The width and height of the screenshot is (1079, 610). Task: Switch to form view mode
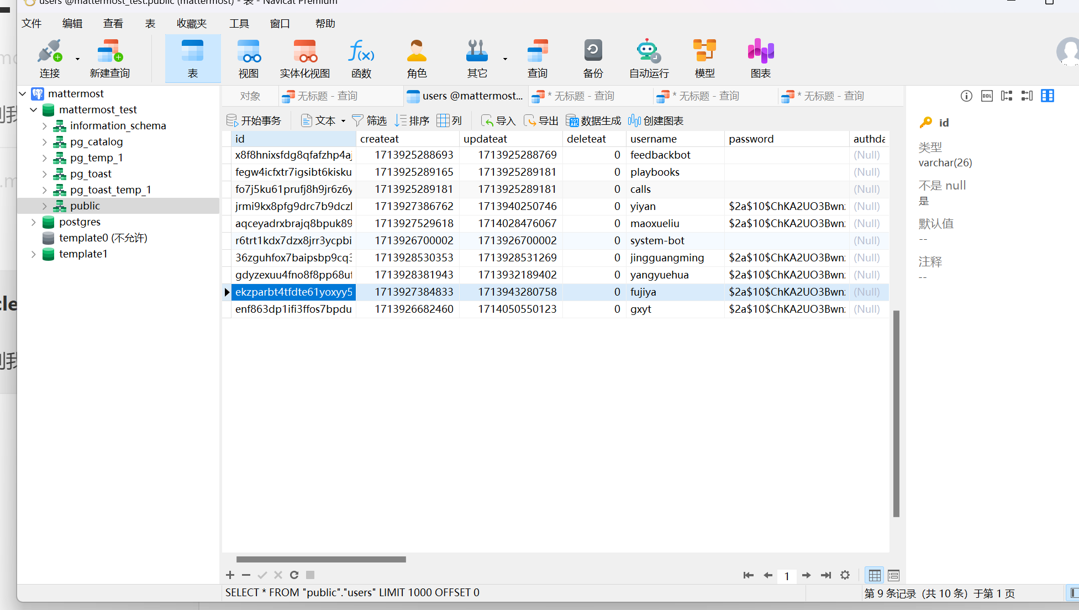pyautogui.click(x=893, y=575)
